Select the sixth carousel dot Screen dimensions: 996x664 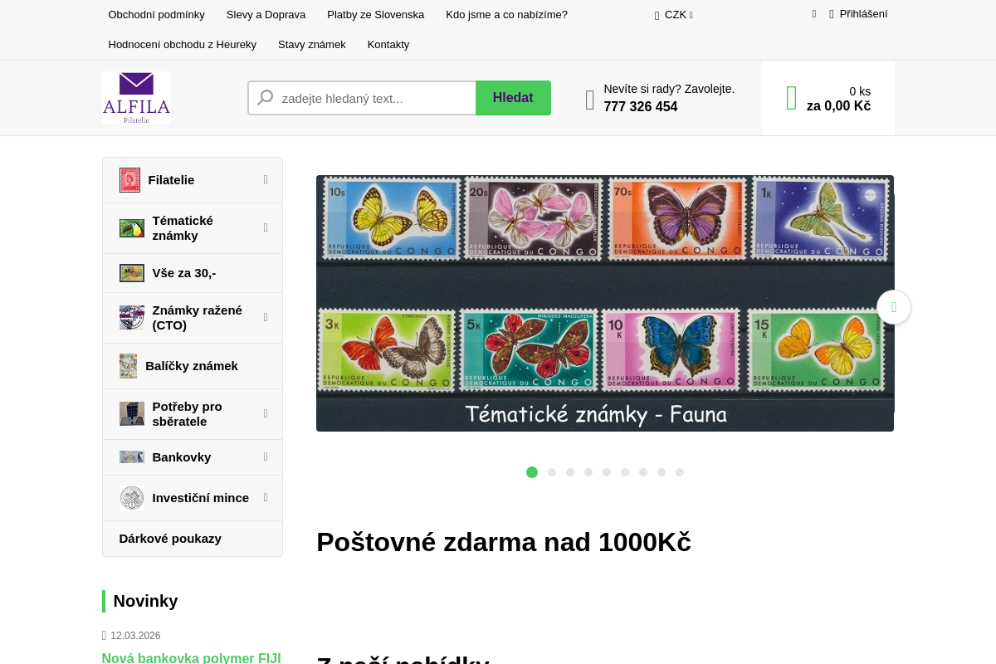(x=625, y=472)
